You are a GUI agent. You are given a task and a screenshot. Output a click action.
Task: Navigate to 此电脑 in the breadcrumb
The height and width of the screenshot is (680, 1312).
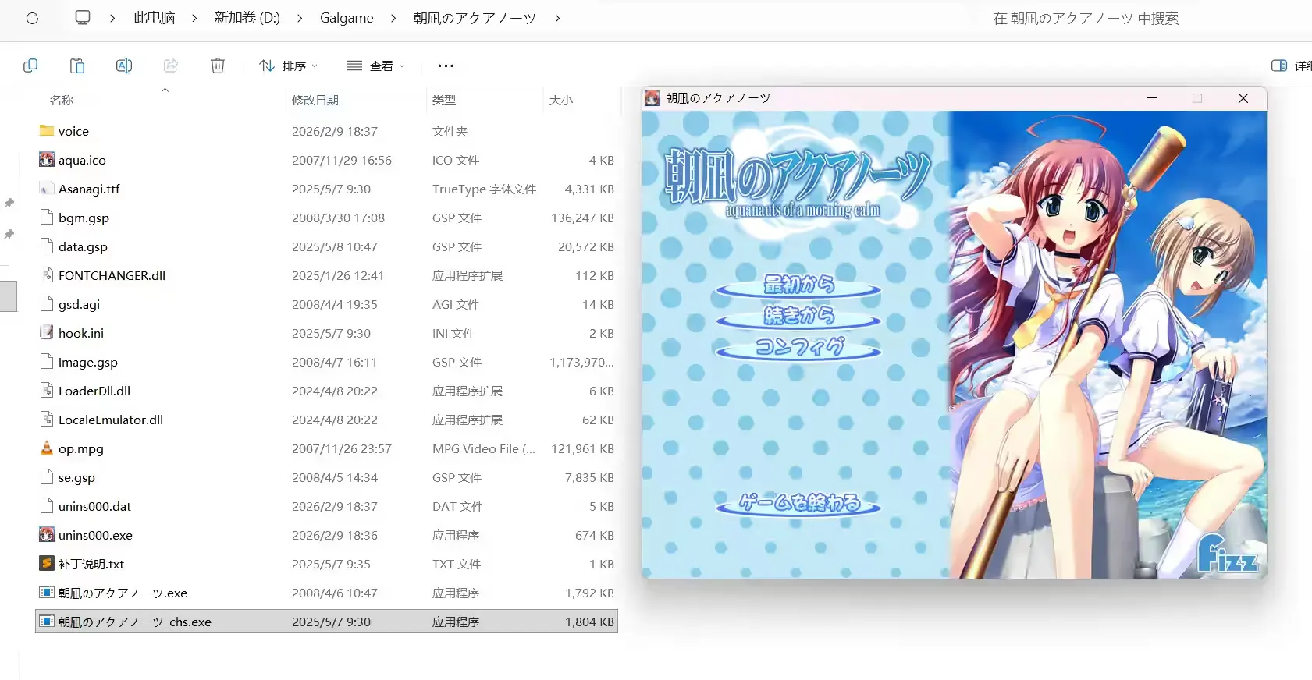[154, 18]
